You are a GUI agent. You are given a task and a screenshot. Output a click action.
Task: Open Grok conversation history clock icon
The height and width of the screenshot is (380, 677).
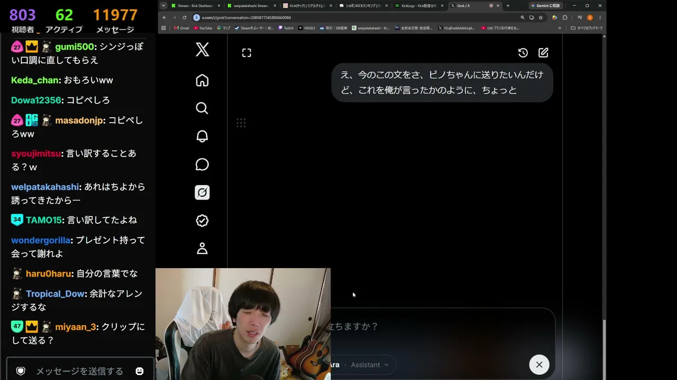pyautogui.click(x=523, y=53)
